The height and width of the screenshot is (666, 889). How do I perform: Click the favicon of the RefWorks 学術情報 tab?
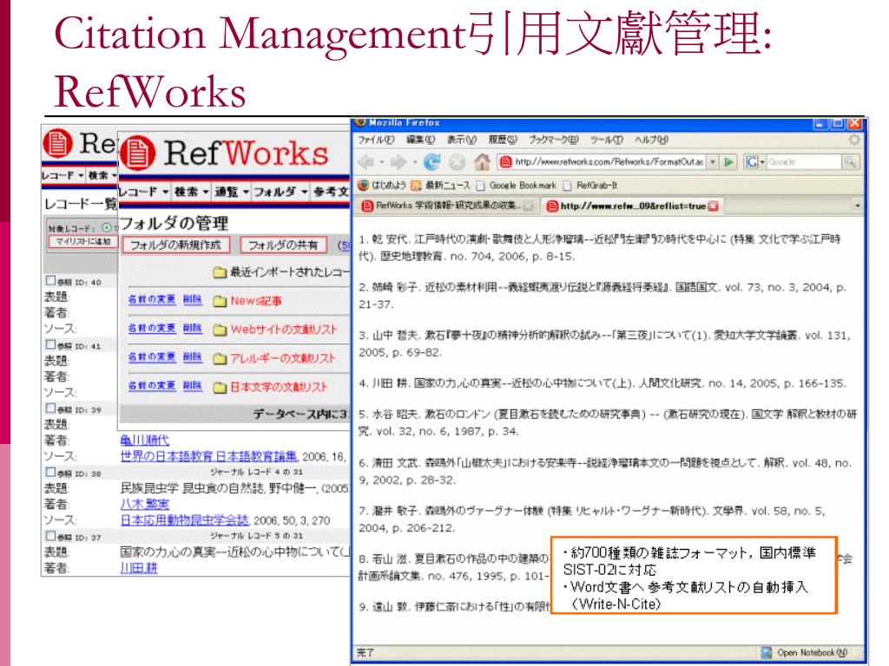click(x=367, y=206)
